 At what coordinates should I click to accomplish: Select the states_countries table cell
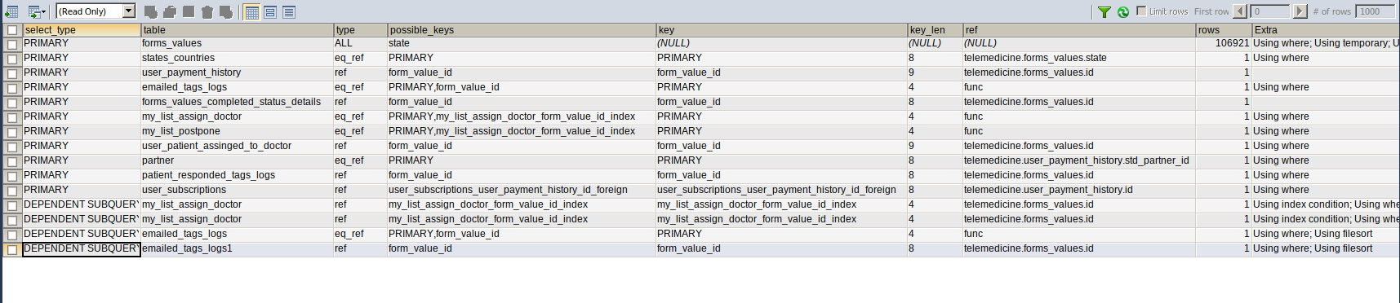coord(238,58)
